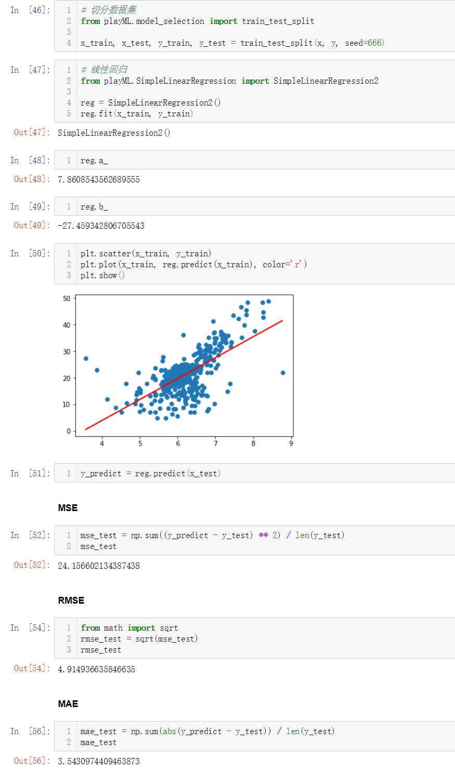The image size is (455, 770).
Task: Select the reg.a_ cell In [48]
Action: click(x=255, y=160)
